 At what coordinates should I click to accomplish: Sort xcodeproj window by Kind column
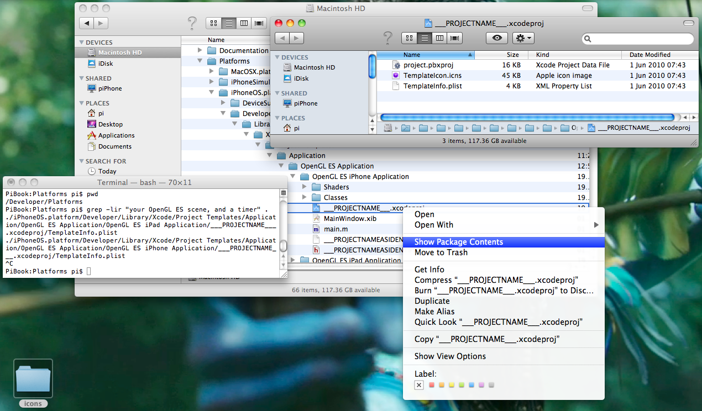coord(575,55)
